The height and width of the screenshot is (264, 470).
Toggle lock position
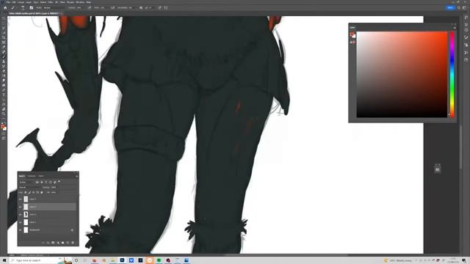34,192
